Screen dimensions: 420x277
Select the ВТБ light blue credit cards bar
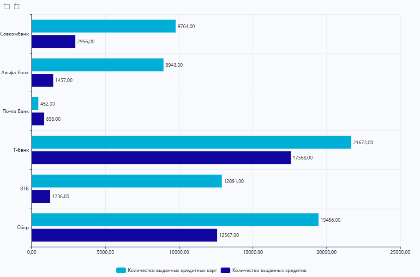(x=127, y=181)
